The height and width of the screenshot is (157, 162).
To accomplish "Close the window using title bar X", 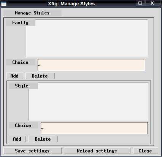I will click(152, 3).
